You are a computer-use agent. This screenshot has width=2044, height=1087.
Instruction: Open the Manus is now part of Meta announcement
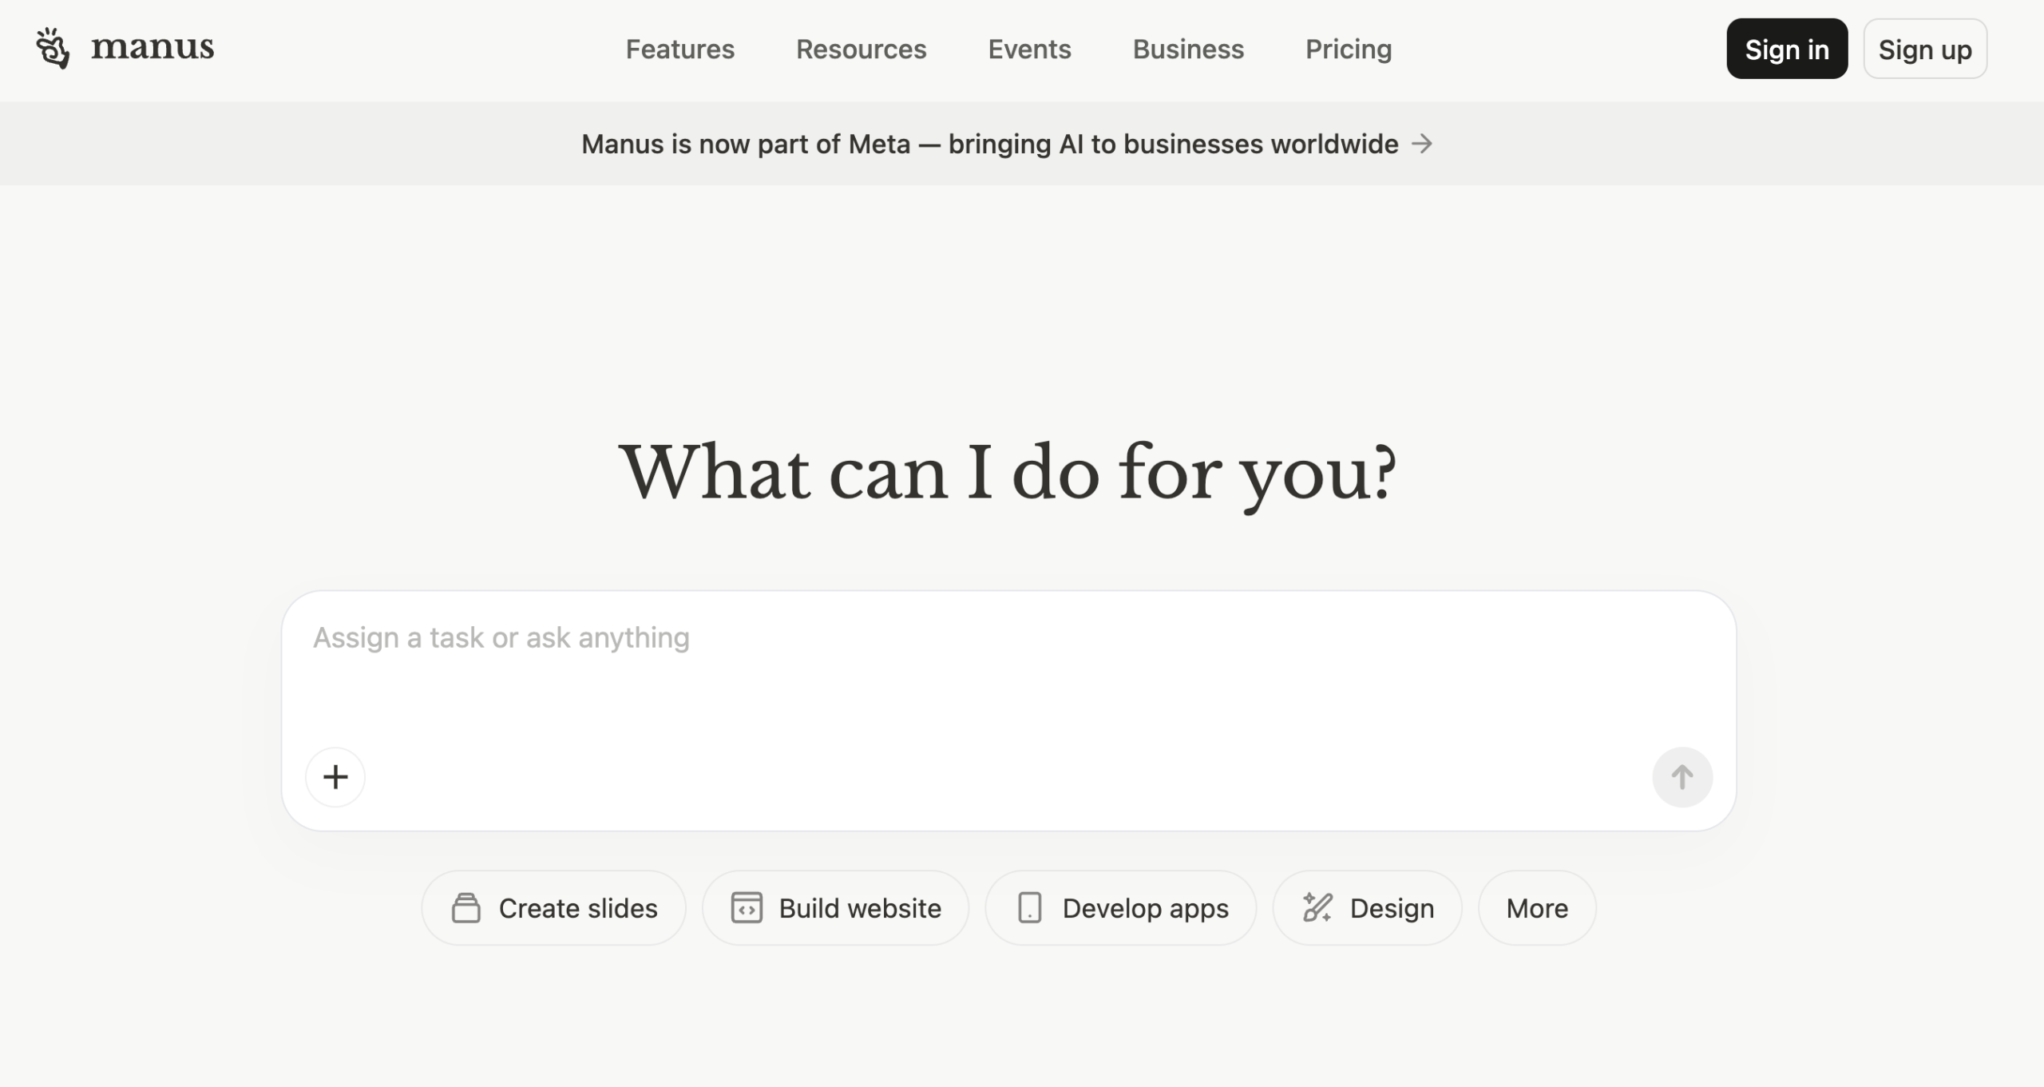(x=989, y=145)
